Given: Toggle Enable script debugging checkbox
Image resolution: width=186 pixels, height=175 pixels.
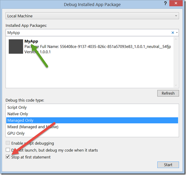Looking at the screenshot, I should coord(8,143).
